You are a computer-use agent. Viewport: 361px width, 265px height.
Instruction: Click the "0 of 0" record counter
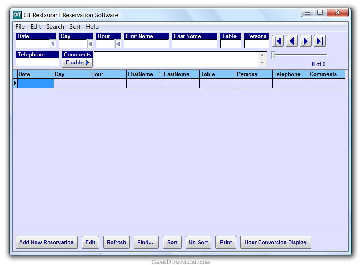tap(319, 64)
